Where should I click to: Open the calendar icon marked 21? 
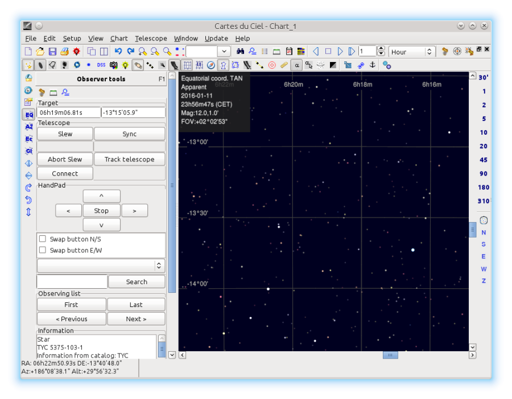pyautogui.click(x=289, y=52)
